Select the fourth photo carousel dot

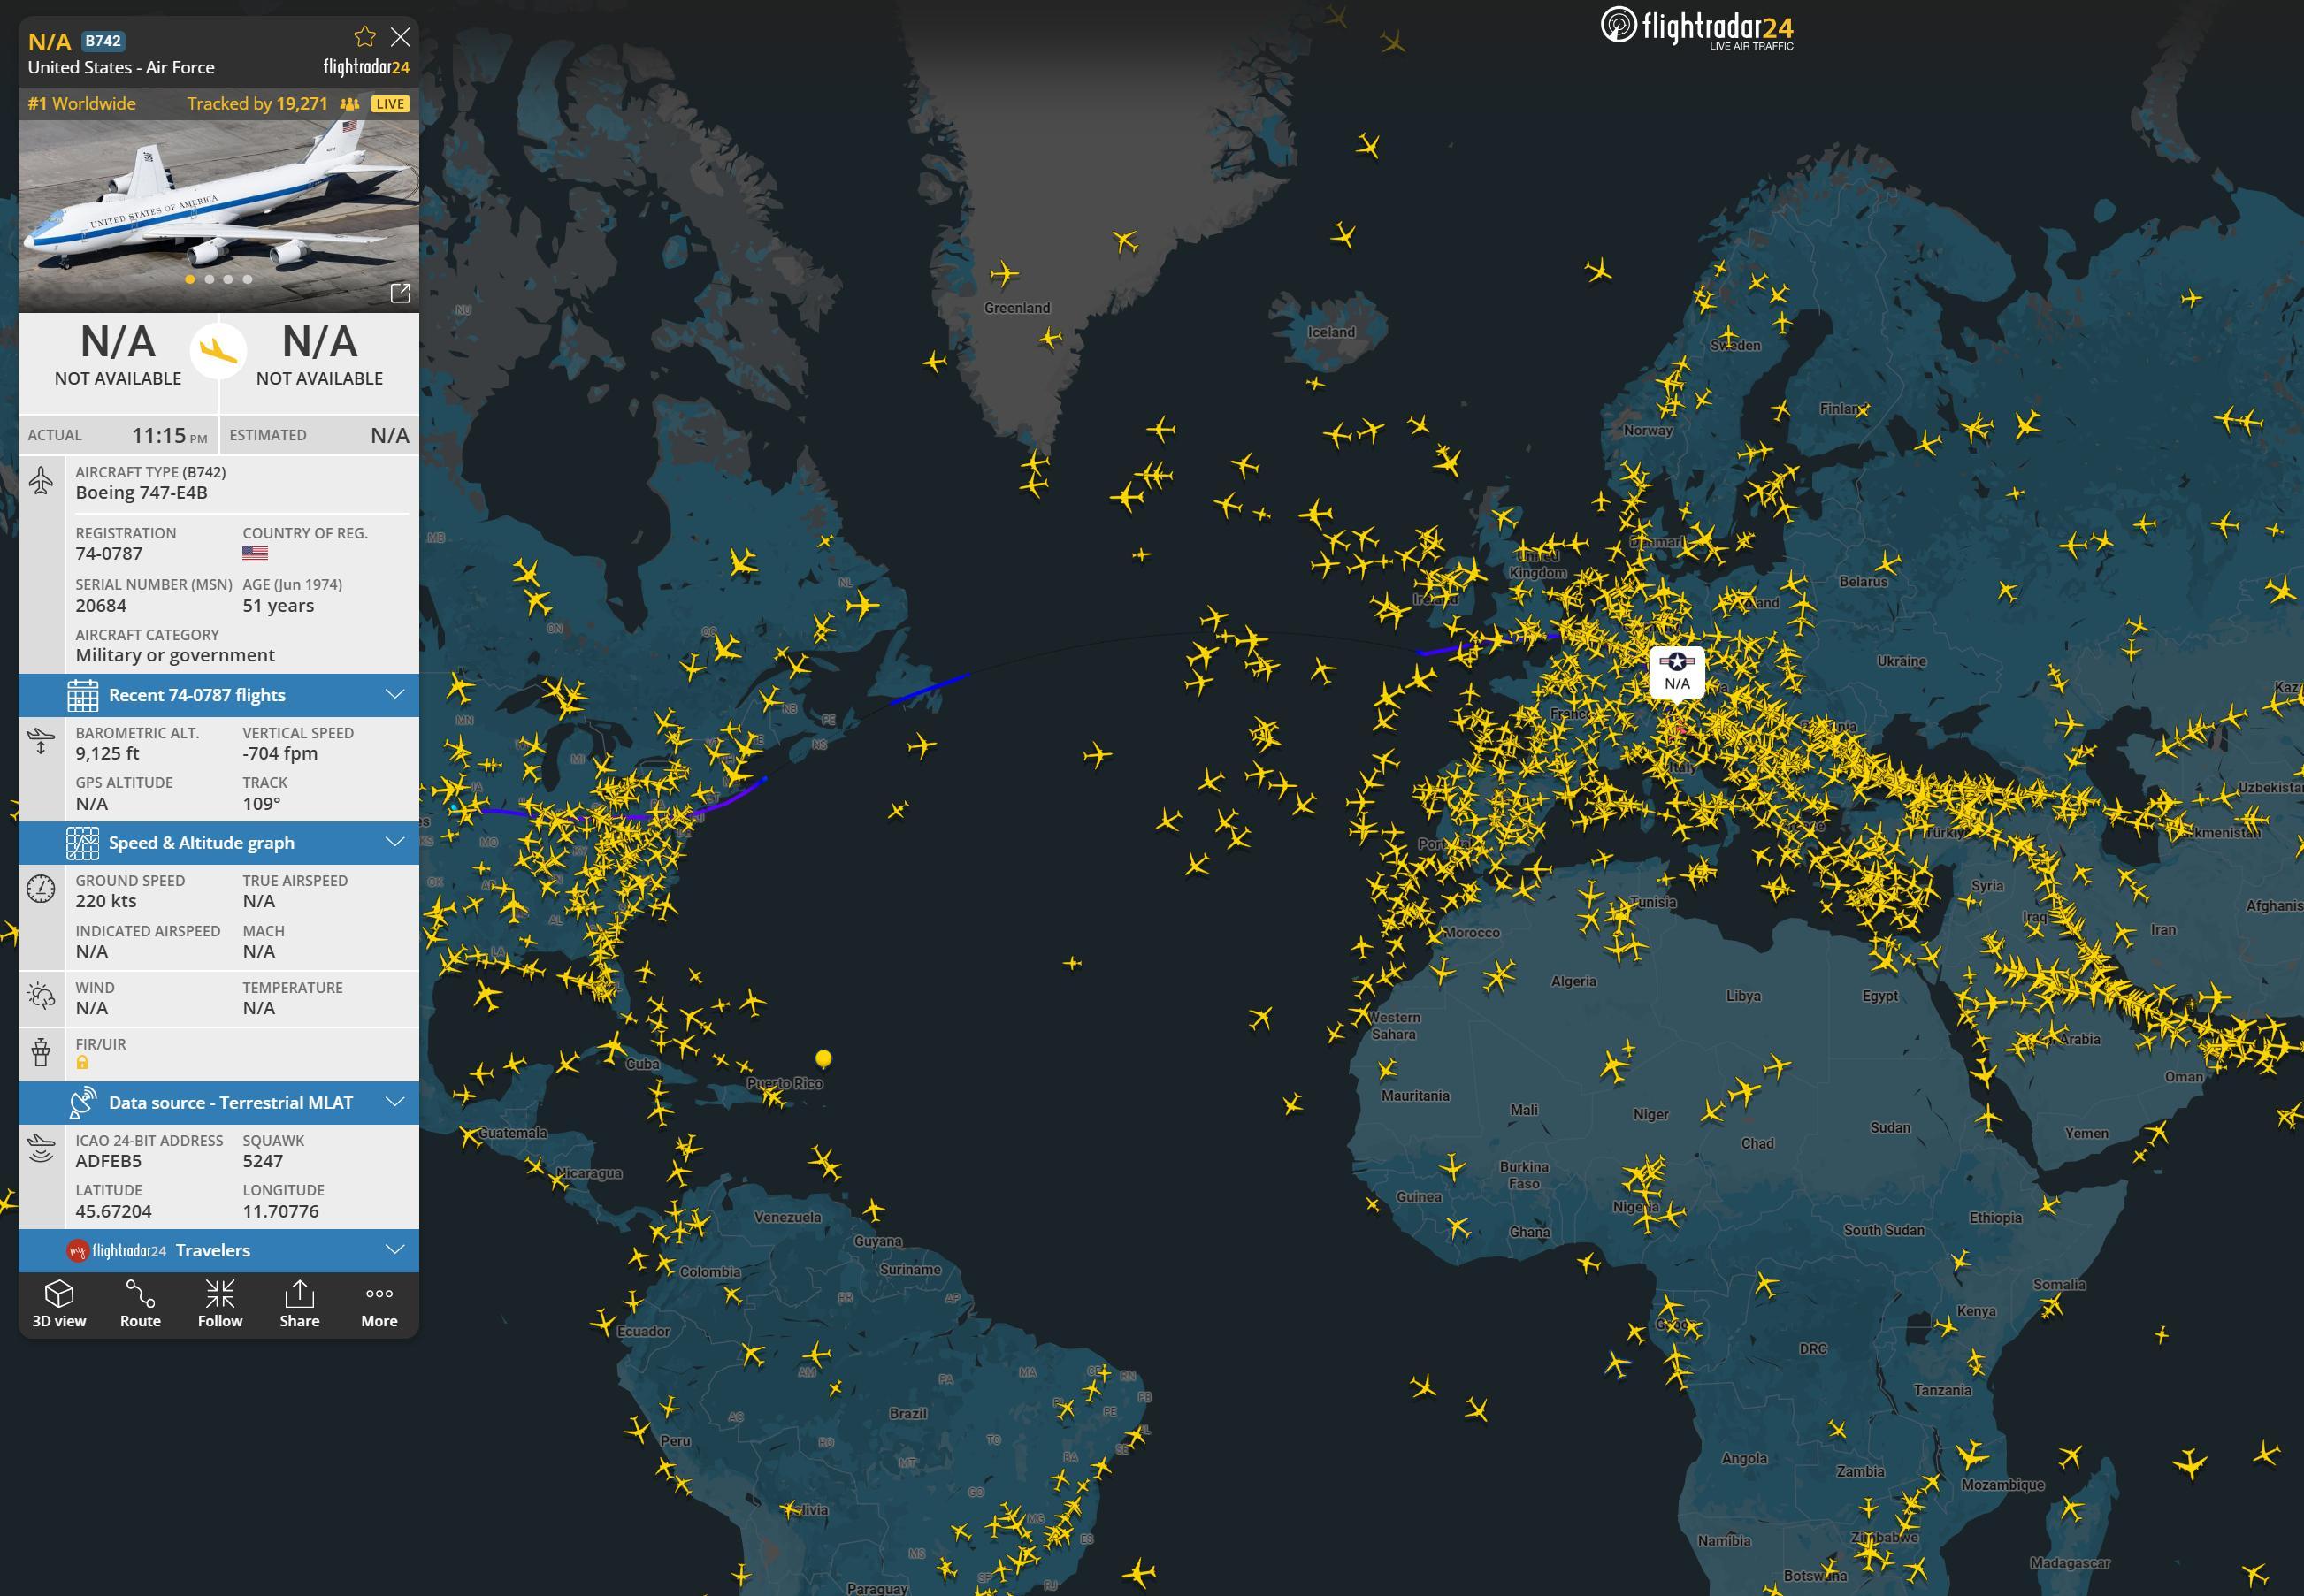247,280
